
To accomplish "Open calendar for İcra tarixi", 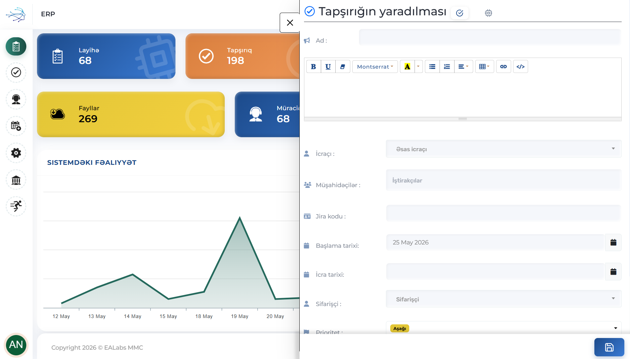I will tap(613, 272).
